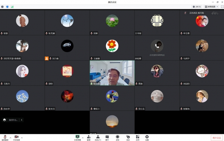Image resolution: width=224 pixels, height=141 pixels.
Task: Turn on the video camera
Action: 16,138
